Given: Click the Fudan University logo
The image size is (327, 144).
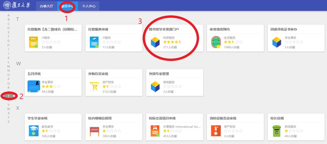Looking at the screenshot, I should click(17, 6).
